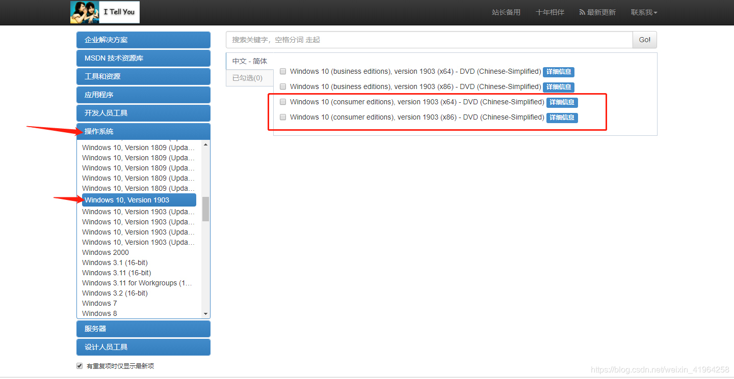The image size is (734, 379).
Task: Click the Go! search button
Action: point(645,40)
